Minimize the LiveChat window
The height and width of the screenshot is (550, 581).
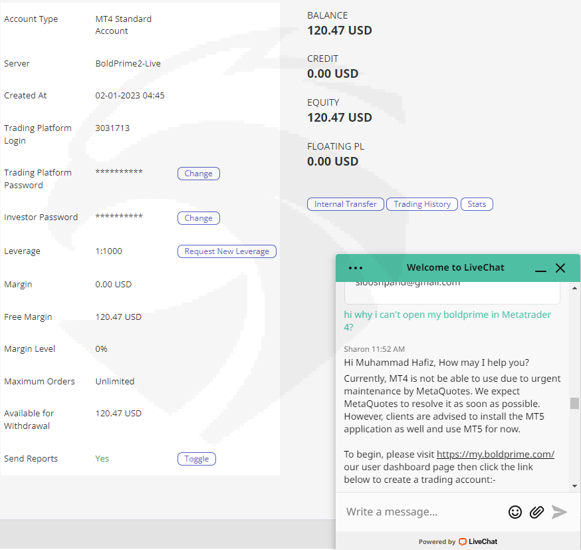point(540,269)
